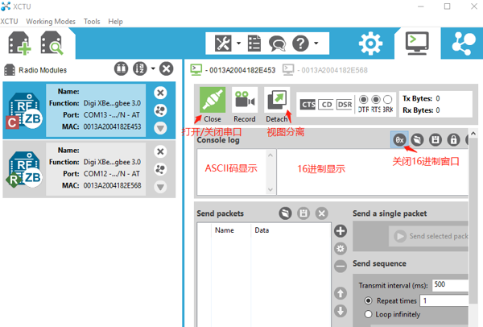
Task: Click the eraser icon in Send packets header
Action: pyautogui.click(x=285, y=213)
